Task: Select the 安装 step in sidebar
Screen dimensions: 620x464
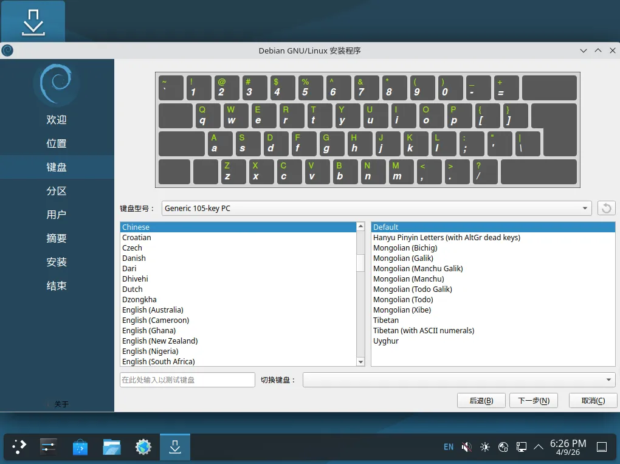Action: pyautogui.click(x=57, y=262)
